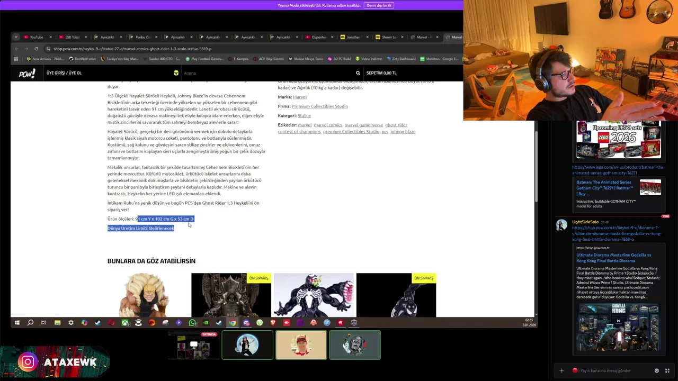Click the ghost rider tag link
Screen dimensions: 678x381
(396, 125)
